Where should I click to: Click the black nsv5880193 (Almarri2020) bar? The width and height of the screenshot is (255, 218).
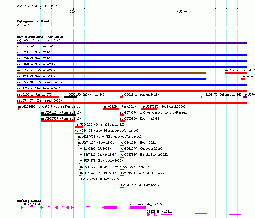point(70,97)
